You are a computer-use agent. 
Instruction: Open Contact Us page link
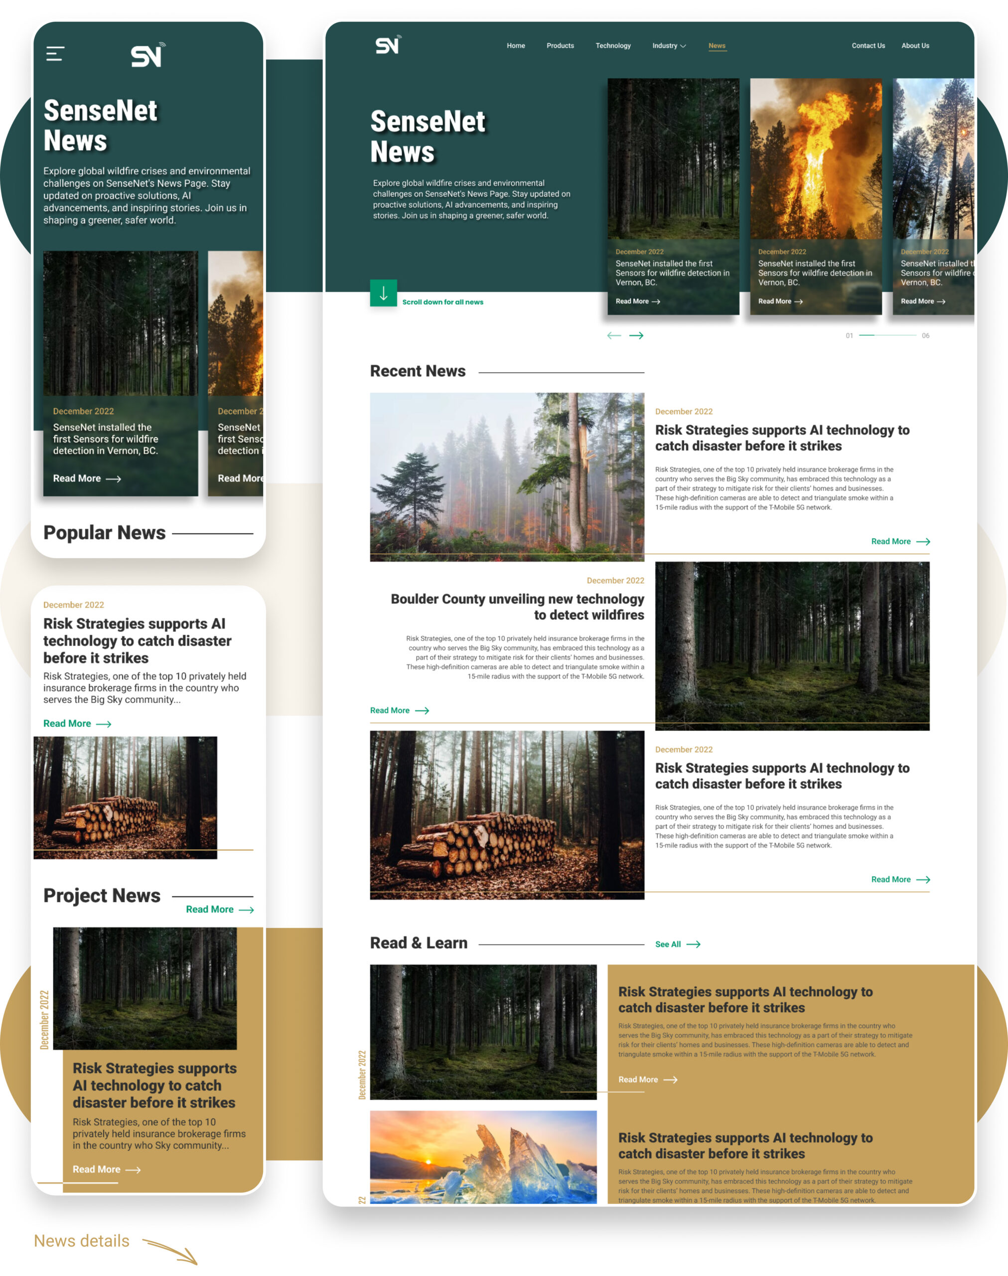click(867, 45)
